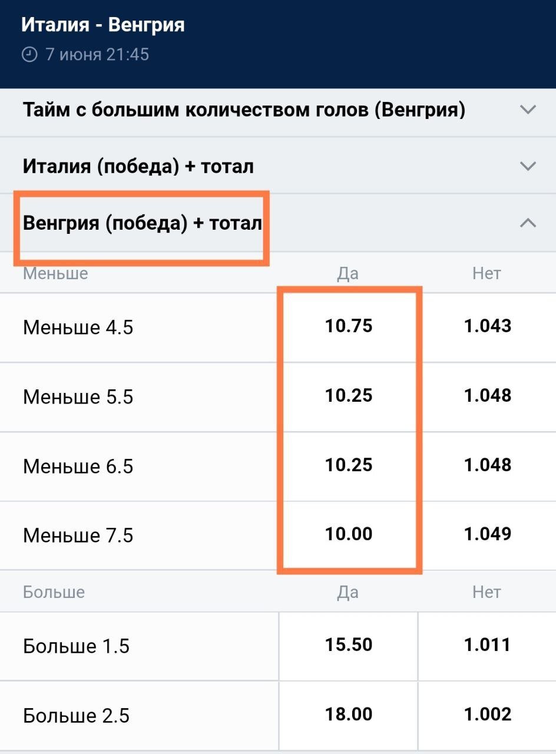
Task: Expand the Hungary half with more goals market
Action: point(528,110)
